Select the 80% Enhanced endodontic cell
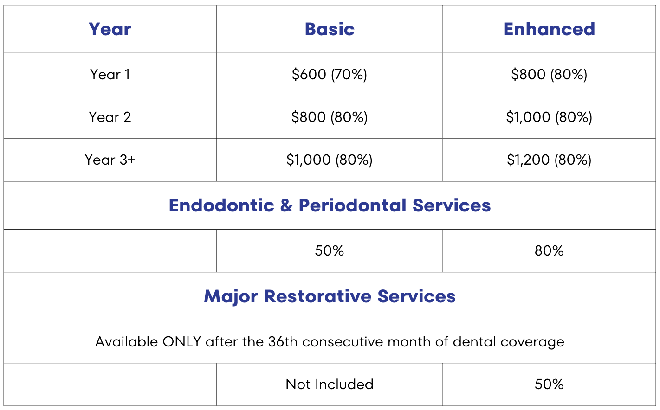Image resolution: width=660 pixels, height=410 pixels. (549, 250)
